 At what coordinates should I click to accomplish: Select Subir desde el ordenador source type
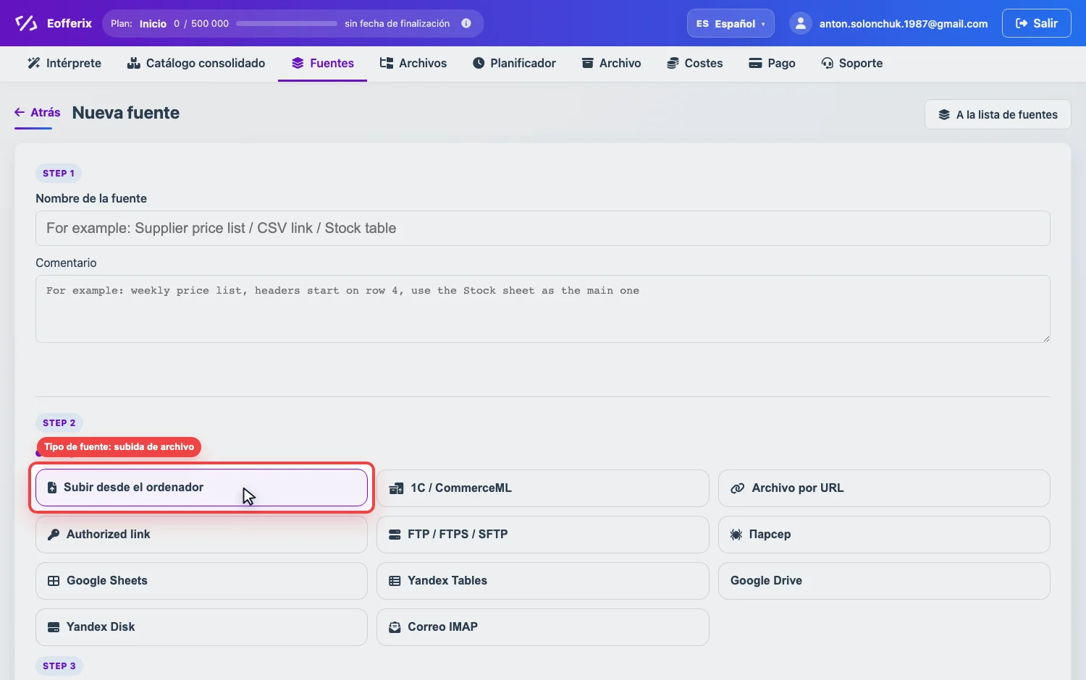coord(201,488)
